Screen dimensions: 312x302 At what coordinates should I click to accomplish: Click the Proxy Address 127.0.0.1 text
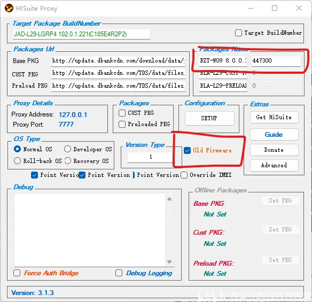click(73, 115)
